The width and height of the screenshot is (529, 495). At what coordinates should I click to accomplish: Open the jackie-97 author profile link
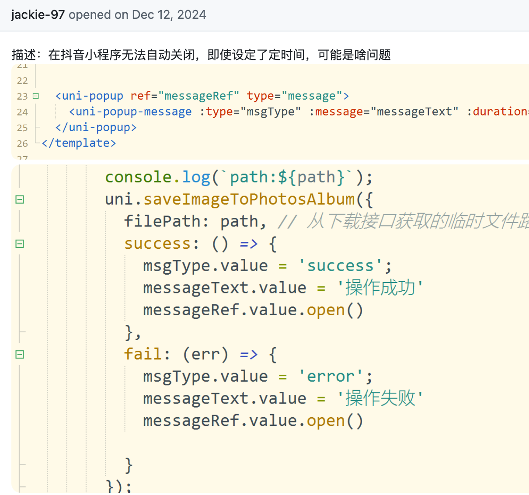(x=38, y=15)
